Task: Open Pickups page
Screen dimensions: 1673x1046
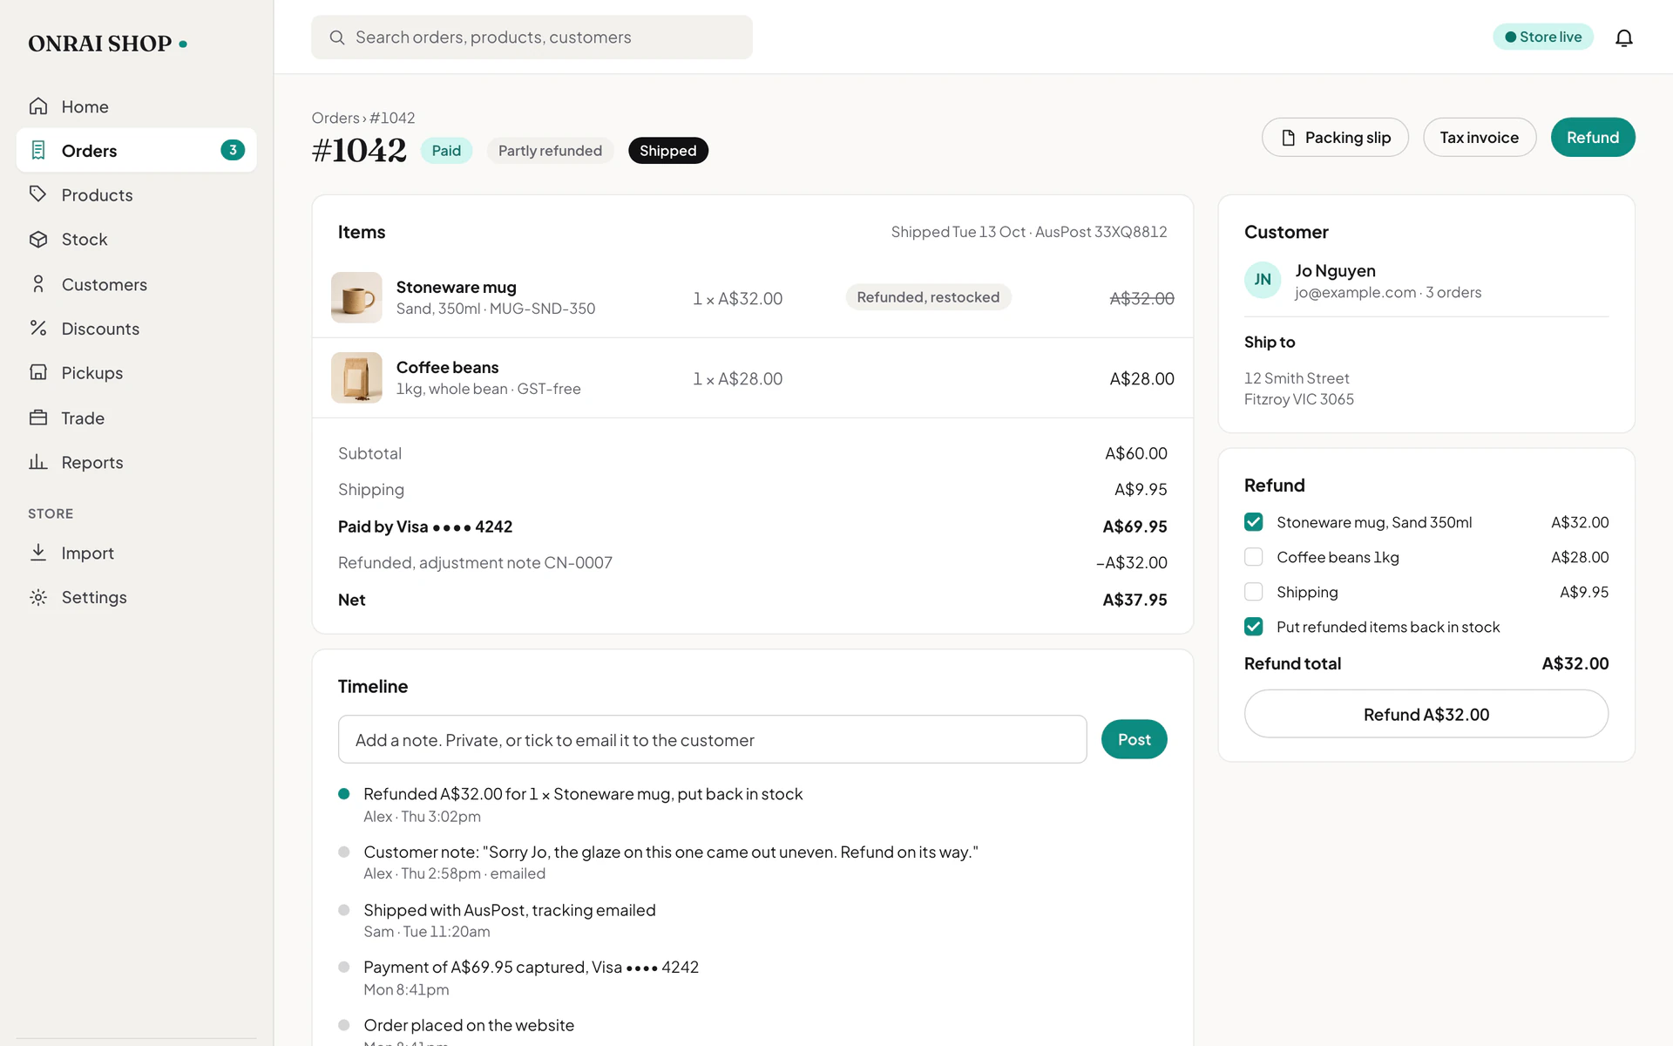Action: 137,372
